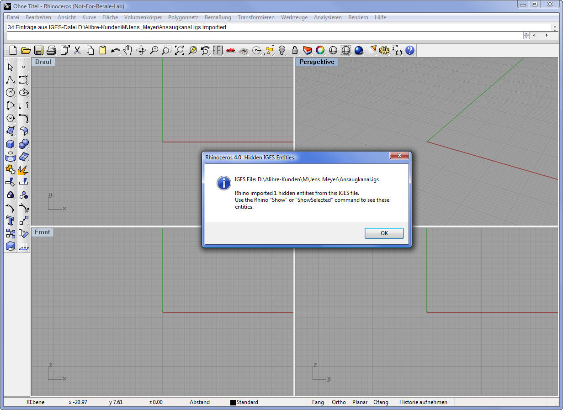This screenshot has height=410, width=563.
Task: Close the Hidden IGES Entities dialog
Action: (398, 156)
